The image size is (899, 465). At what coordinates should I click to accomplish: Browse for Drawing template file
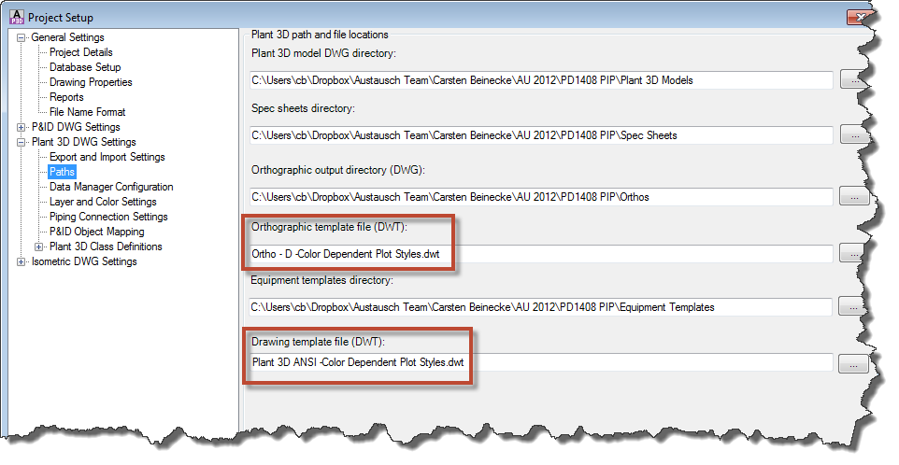tap(853, 363)
